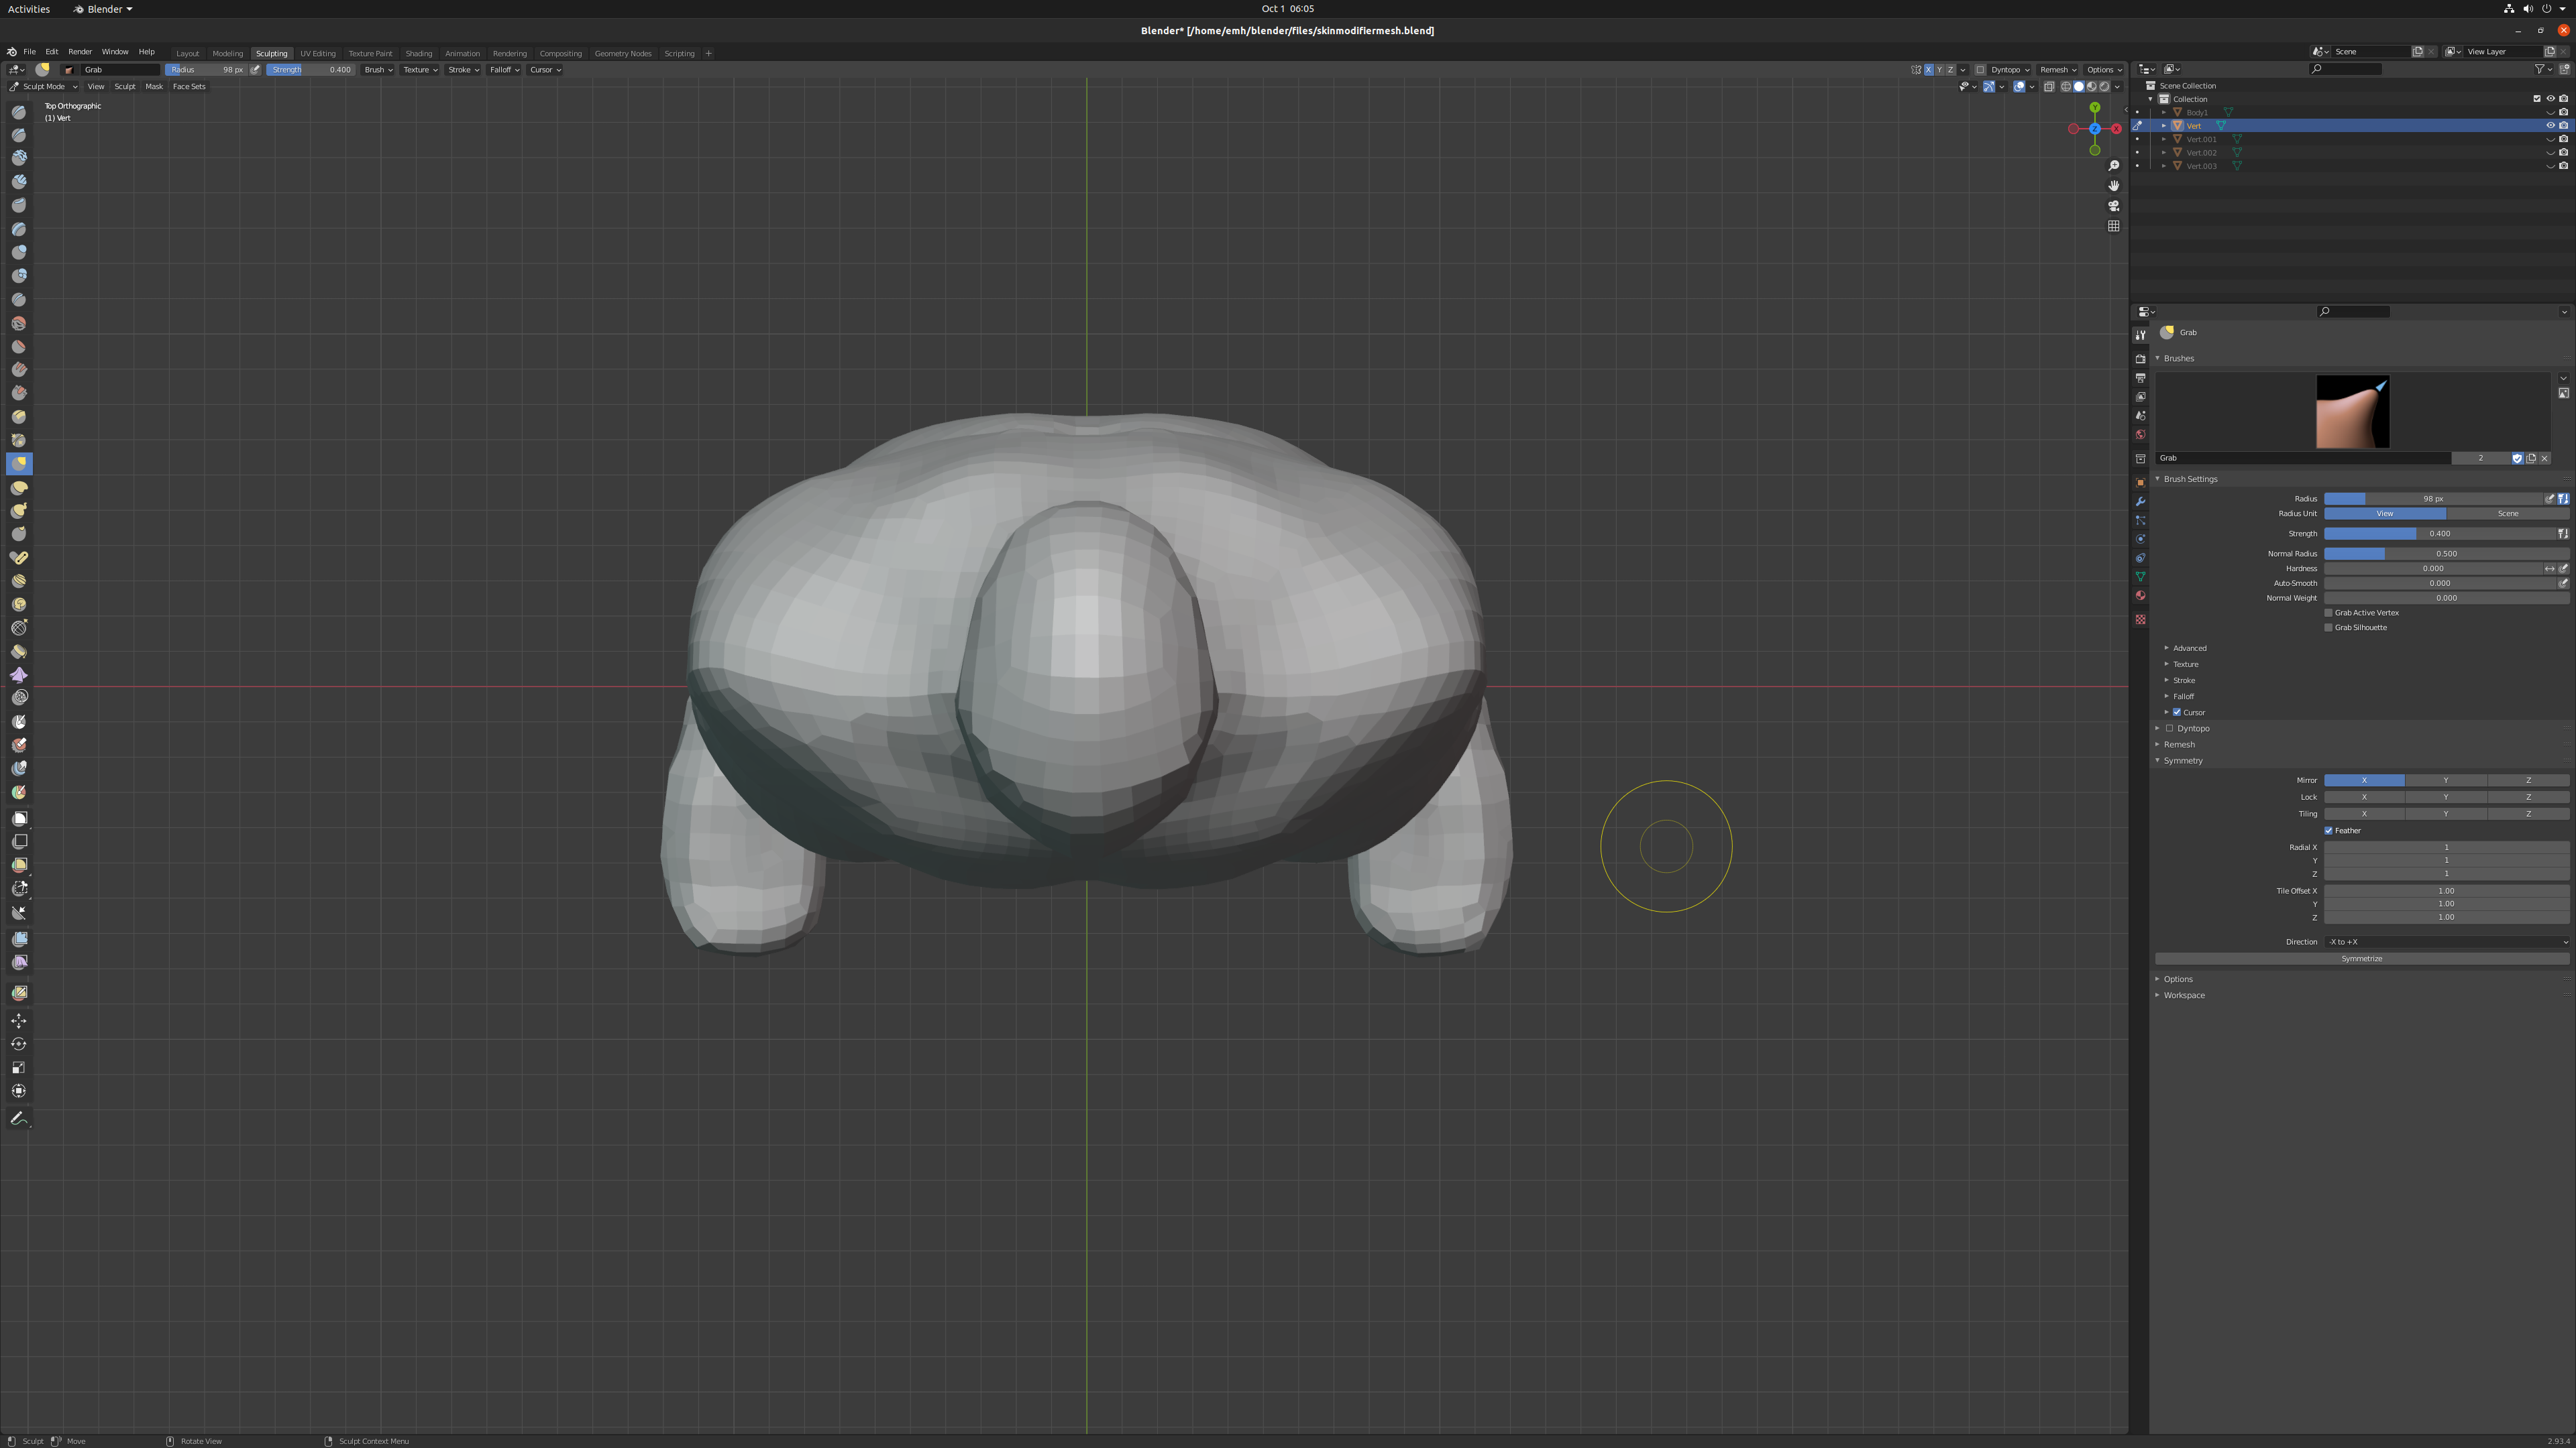This screenshot has height=1448, width=2576.
Task: Switch to the UV Editing workspace tab
Action: [318, 53]
